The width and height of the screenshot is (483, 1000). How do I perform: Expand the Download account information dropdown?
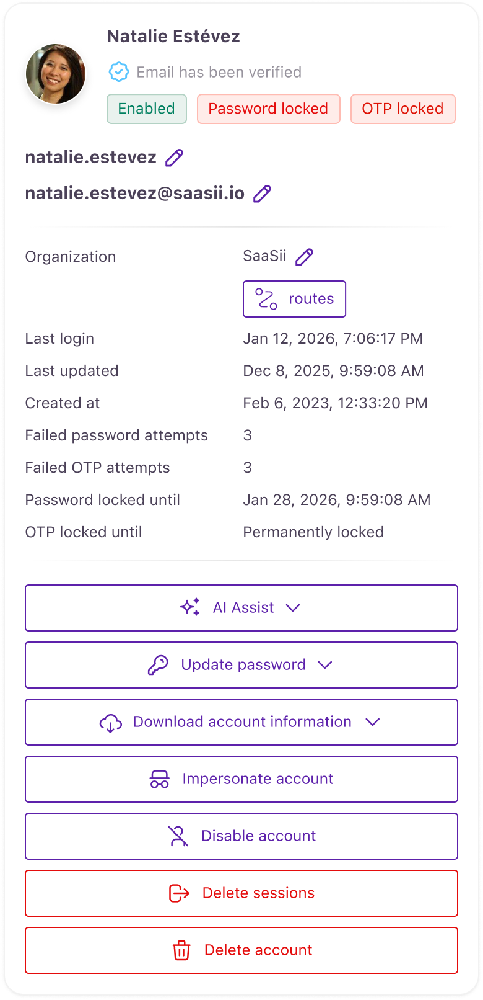[372, 722]
